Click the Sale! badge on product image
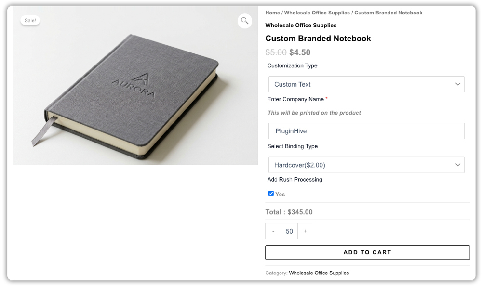Screen dimensions: 482x286 (30, 20)
